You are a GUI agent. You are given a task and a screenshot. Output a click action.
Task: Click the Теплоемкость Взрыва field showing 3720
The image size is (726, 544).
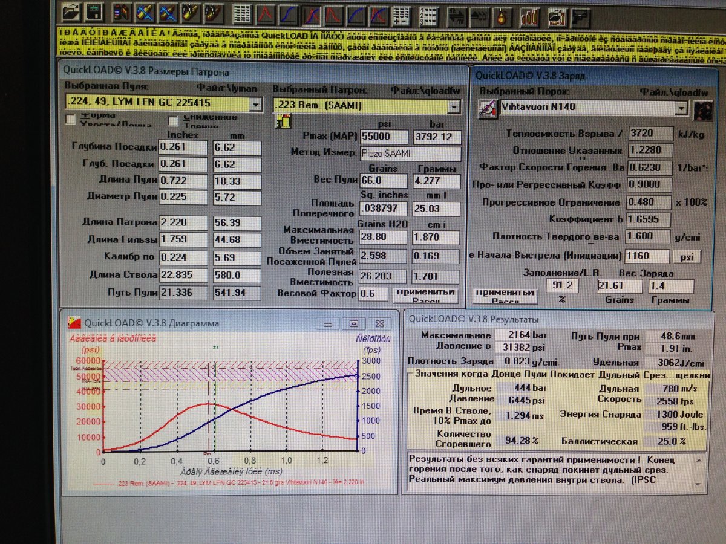(650, 133)
